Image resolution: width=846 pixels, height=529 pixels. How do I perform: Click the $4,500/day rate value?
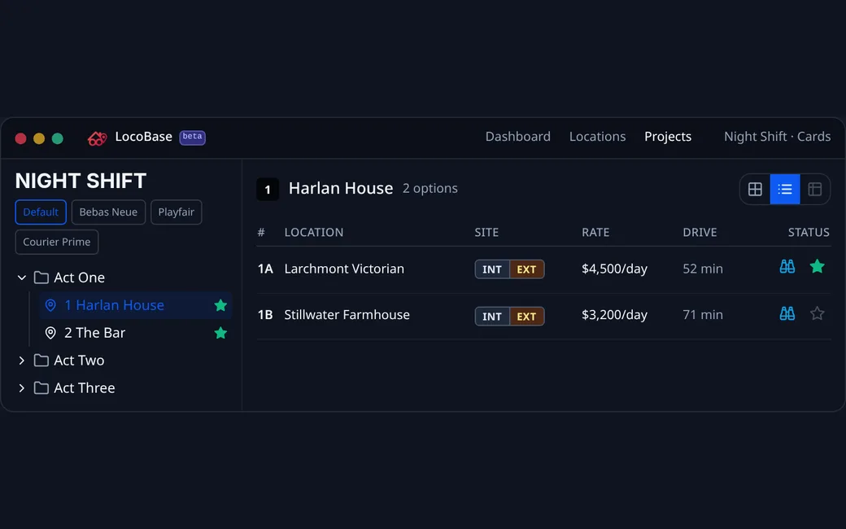tap(614, 269)
